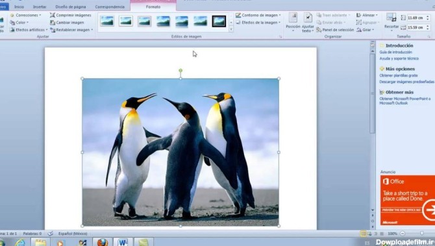This screenshot has width=435, height=246.
Task: Open the Girar rotate menu
Action: 366,29
